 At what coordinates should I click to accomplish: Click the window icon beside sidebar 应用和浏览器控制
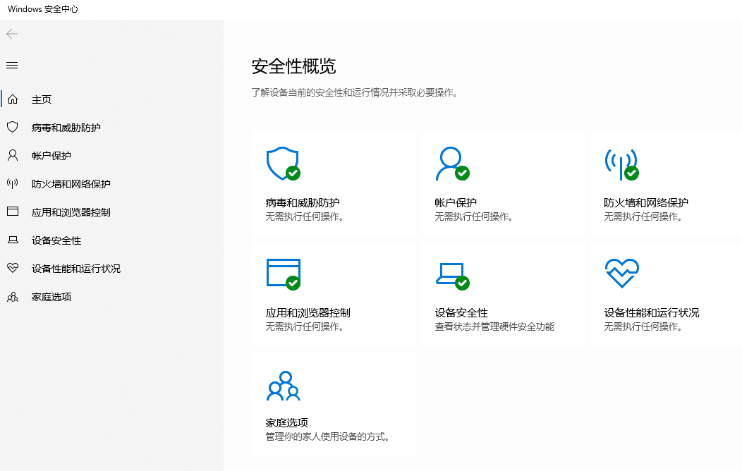(13, 212)
